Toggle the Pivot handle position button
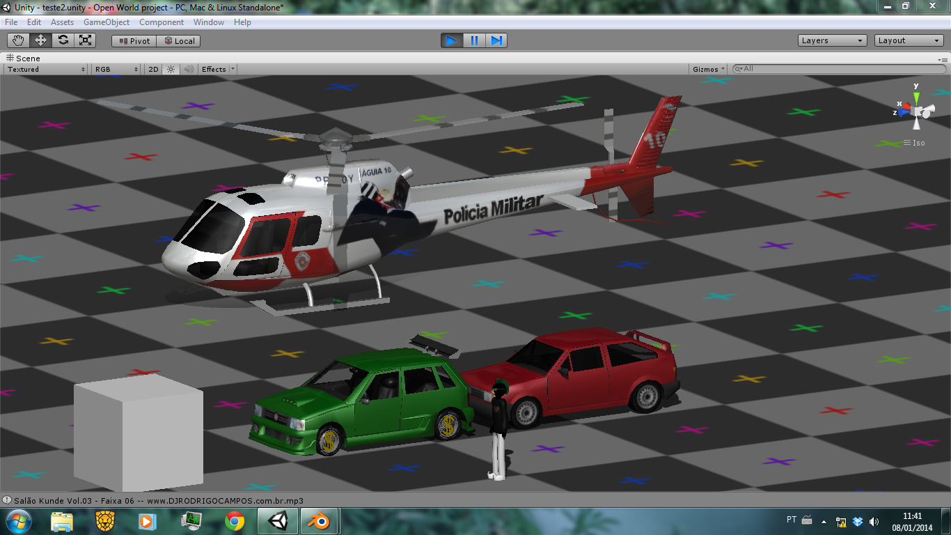Viewport: 951px width, 535px height. point(134,41)
